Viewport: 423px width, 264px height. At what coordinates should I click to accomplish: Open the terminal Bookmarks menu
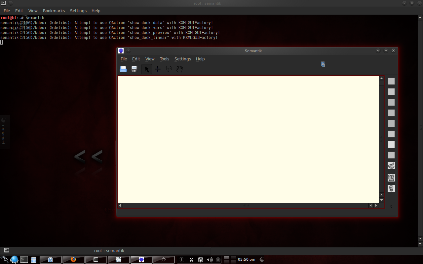click(54, 11)
